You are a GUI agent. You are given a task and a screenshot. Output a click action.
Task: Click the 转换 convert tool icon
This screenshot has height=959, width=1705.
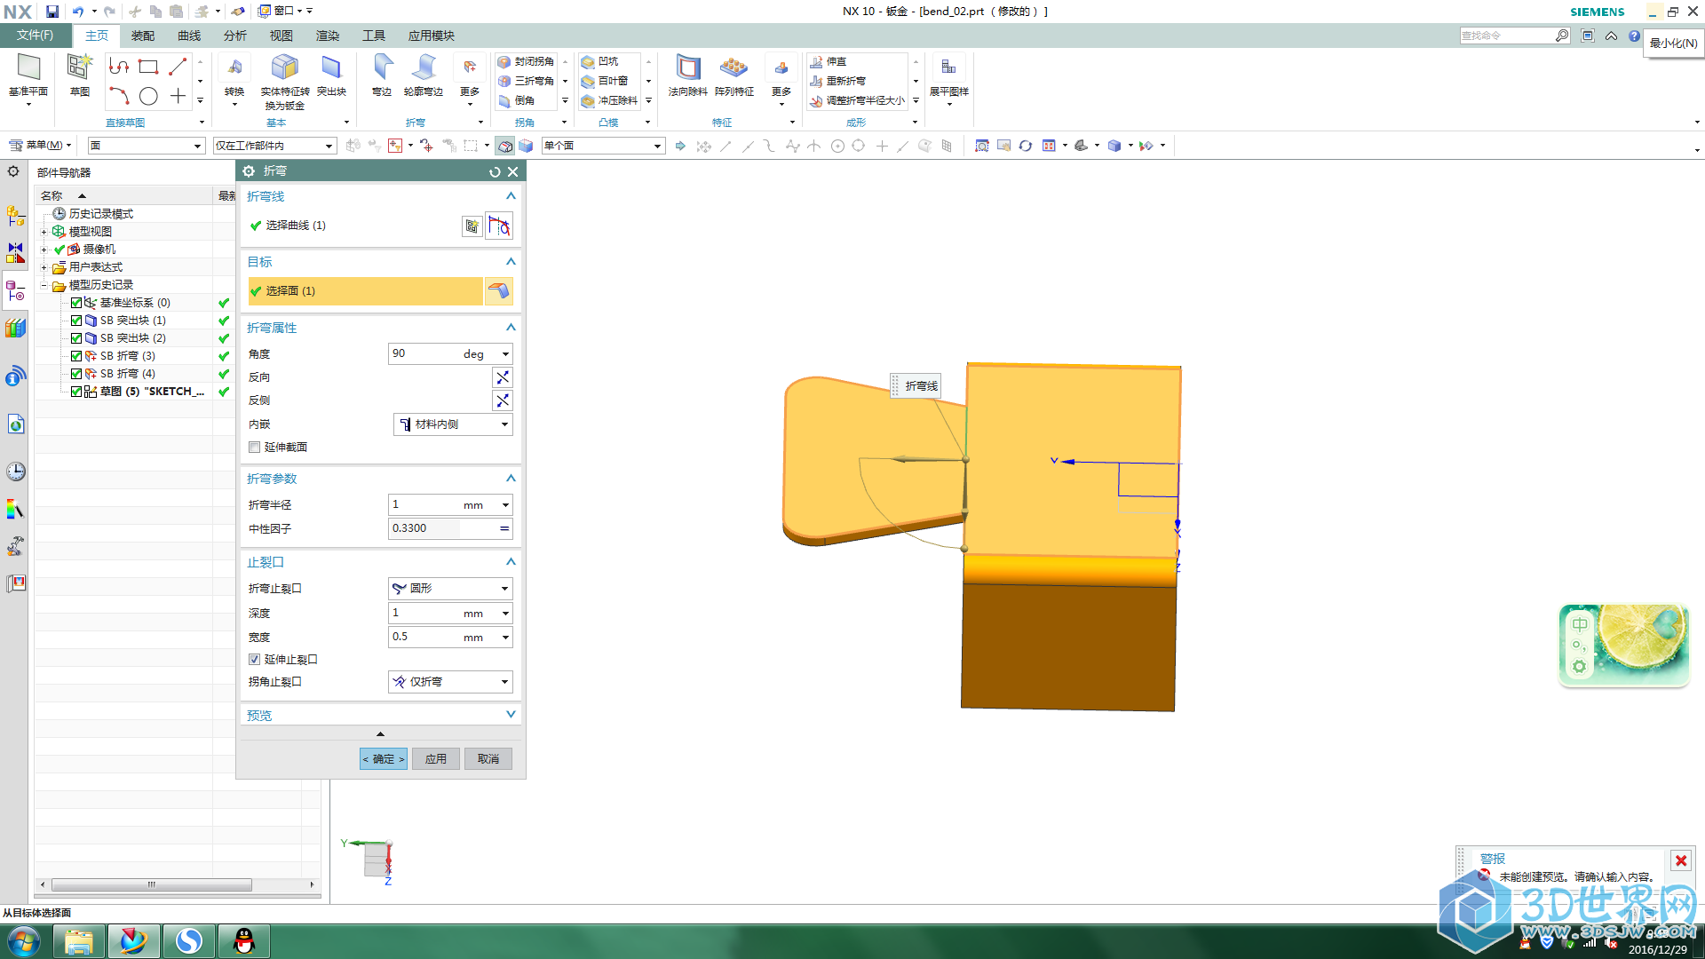click(x=234, y=67)
